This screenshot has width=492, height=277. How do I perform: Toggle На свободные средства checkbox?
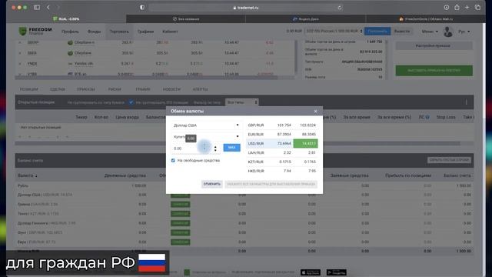pos(173,161)
